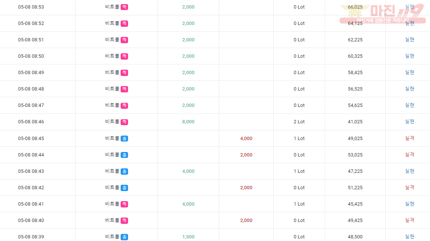Image resolution: width=430 pixels, height=241 pixels.
Task: Click the blue 홀 badge in the 08:39 row
Action: 124,237
